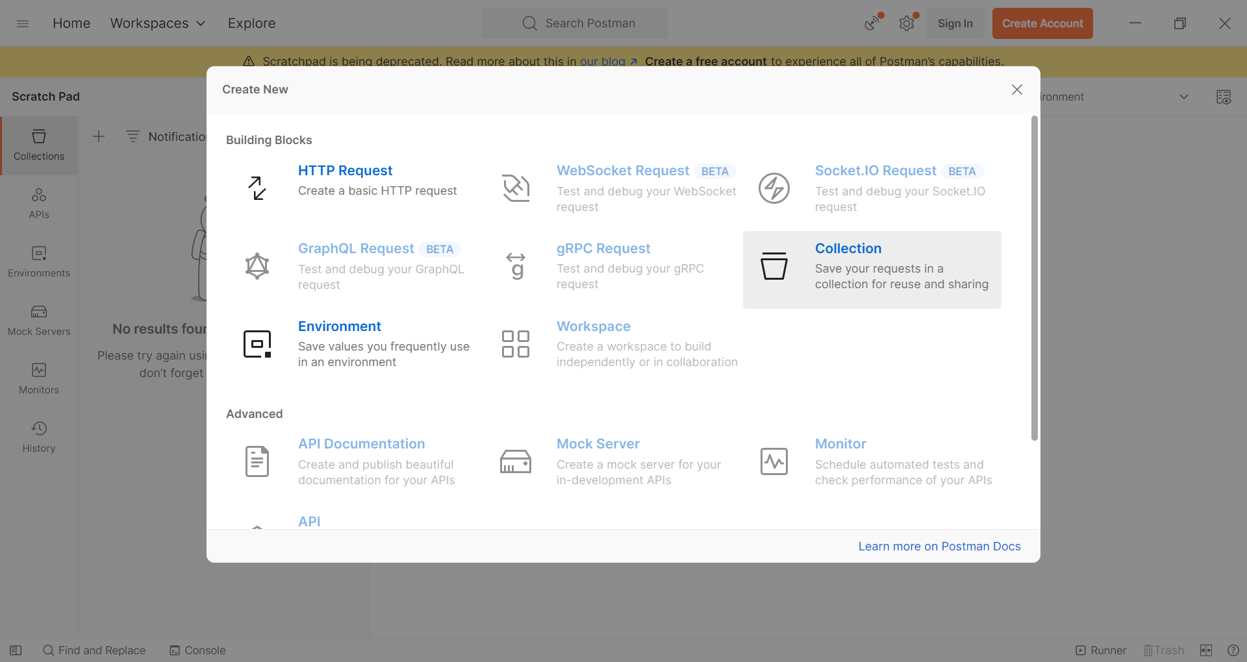Expand the Workspaces dropdown
The width and height of the screenshot is (1247, 662).
point(158,23)
